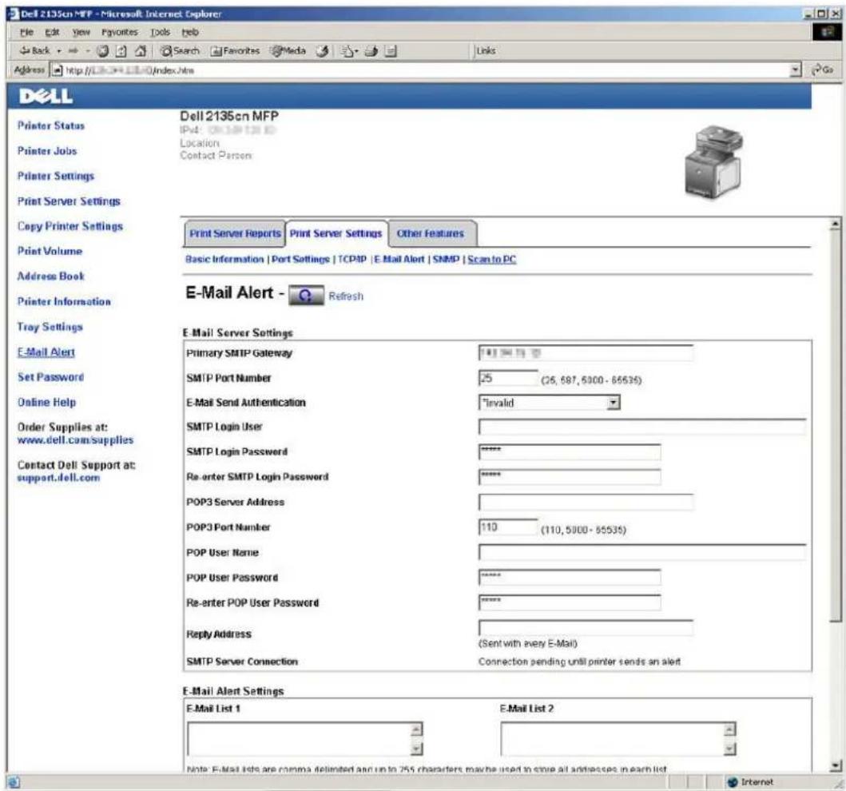Click the Refresh text link

click(346, 296)
